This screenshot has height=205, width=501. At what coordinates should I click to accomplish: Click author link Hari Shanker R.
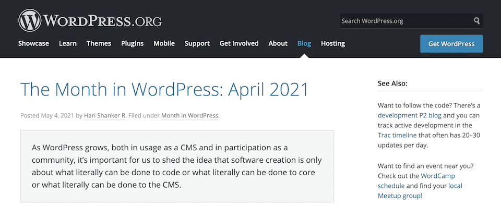[x=105, y=116]
